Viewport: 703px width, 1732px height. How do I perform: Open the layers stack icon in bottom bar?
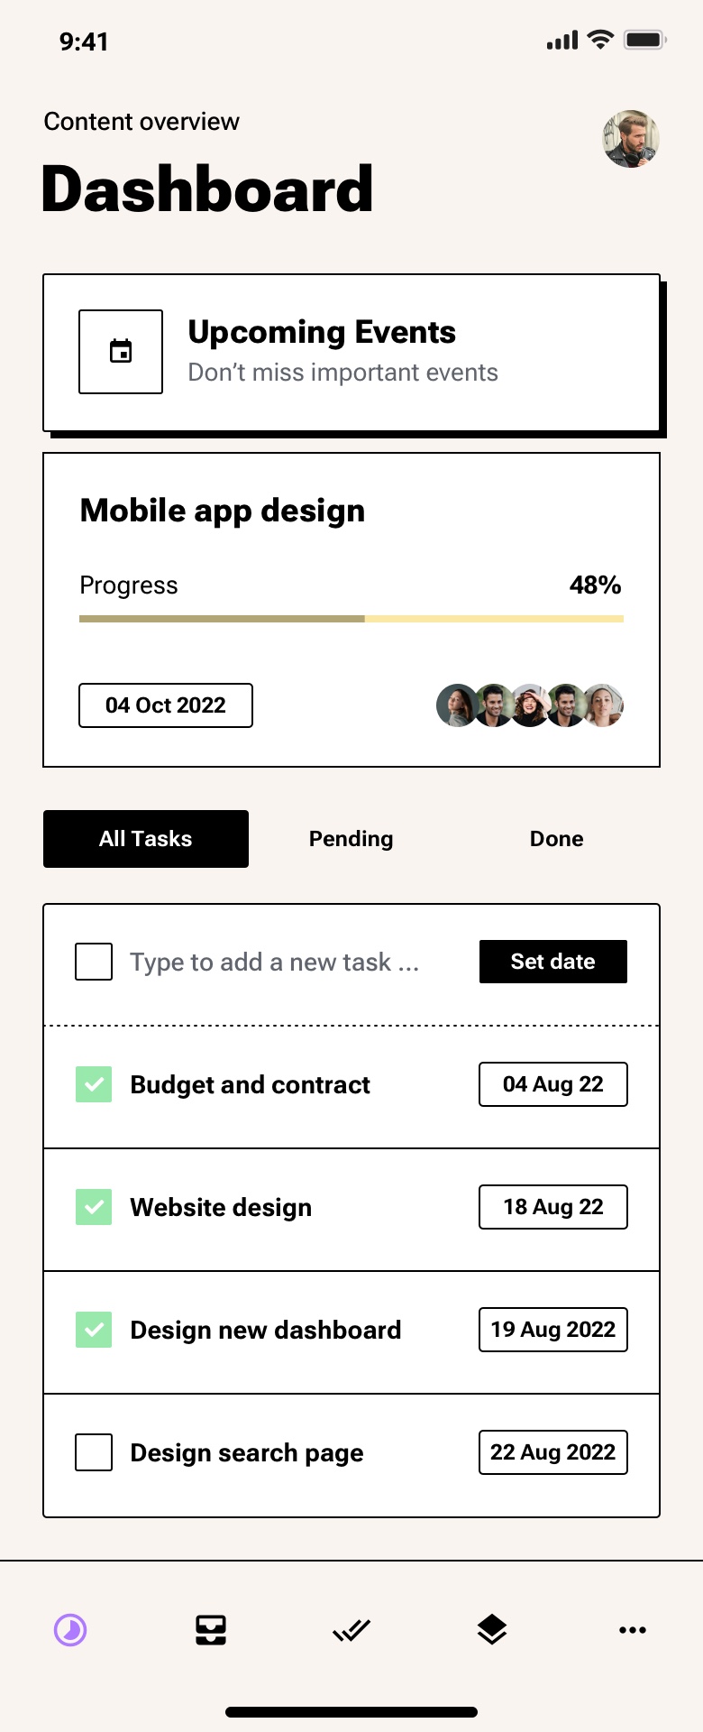coord(492,1630)
